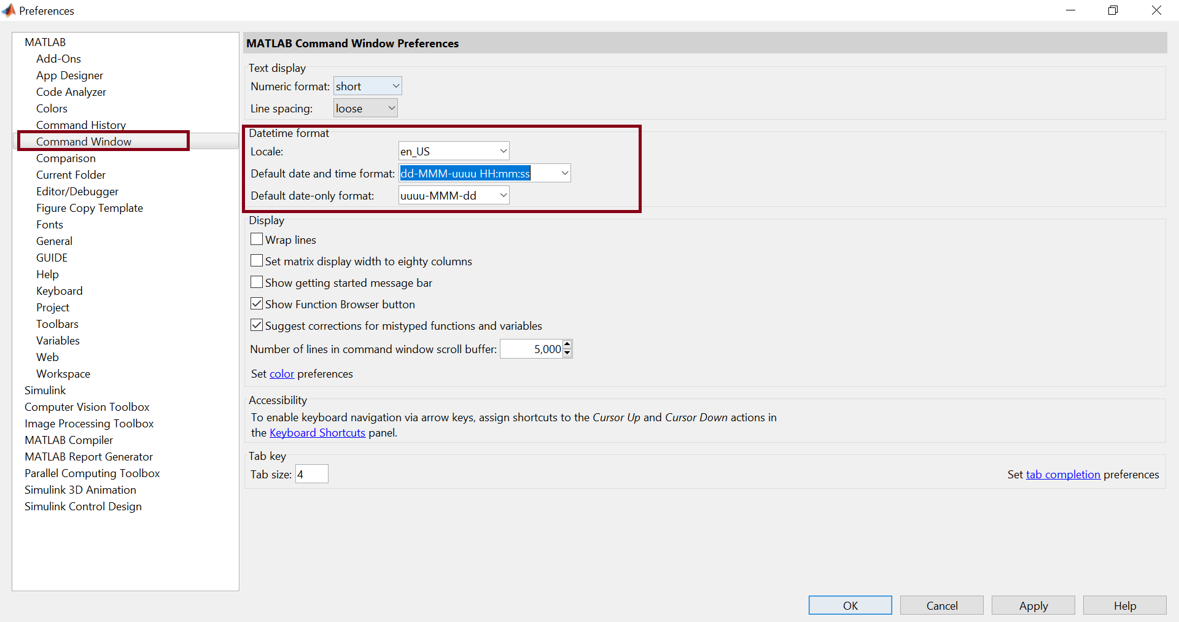The width and height of the screenshot is (1179, 622).
Task: Open Simulink 3D Animation preferences
Action: [80, 489]
